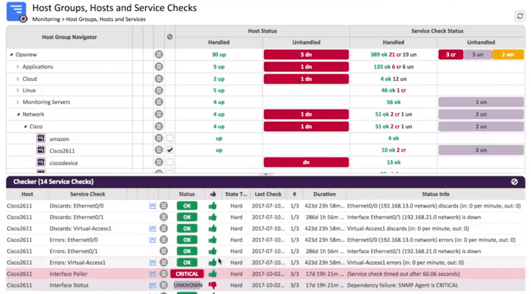
Task: Expand the Linux host group
Action: 18,91
